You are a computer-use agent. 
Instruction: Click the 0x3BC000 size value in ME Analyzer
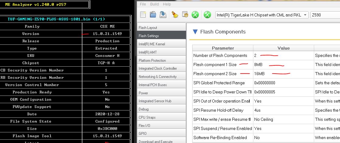pos(107,129)
